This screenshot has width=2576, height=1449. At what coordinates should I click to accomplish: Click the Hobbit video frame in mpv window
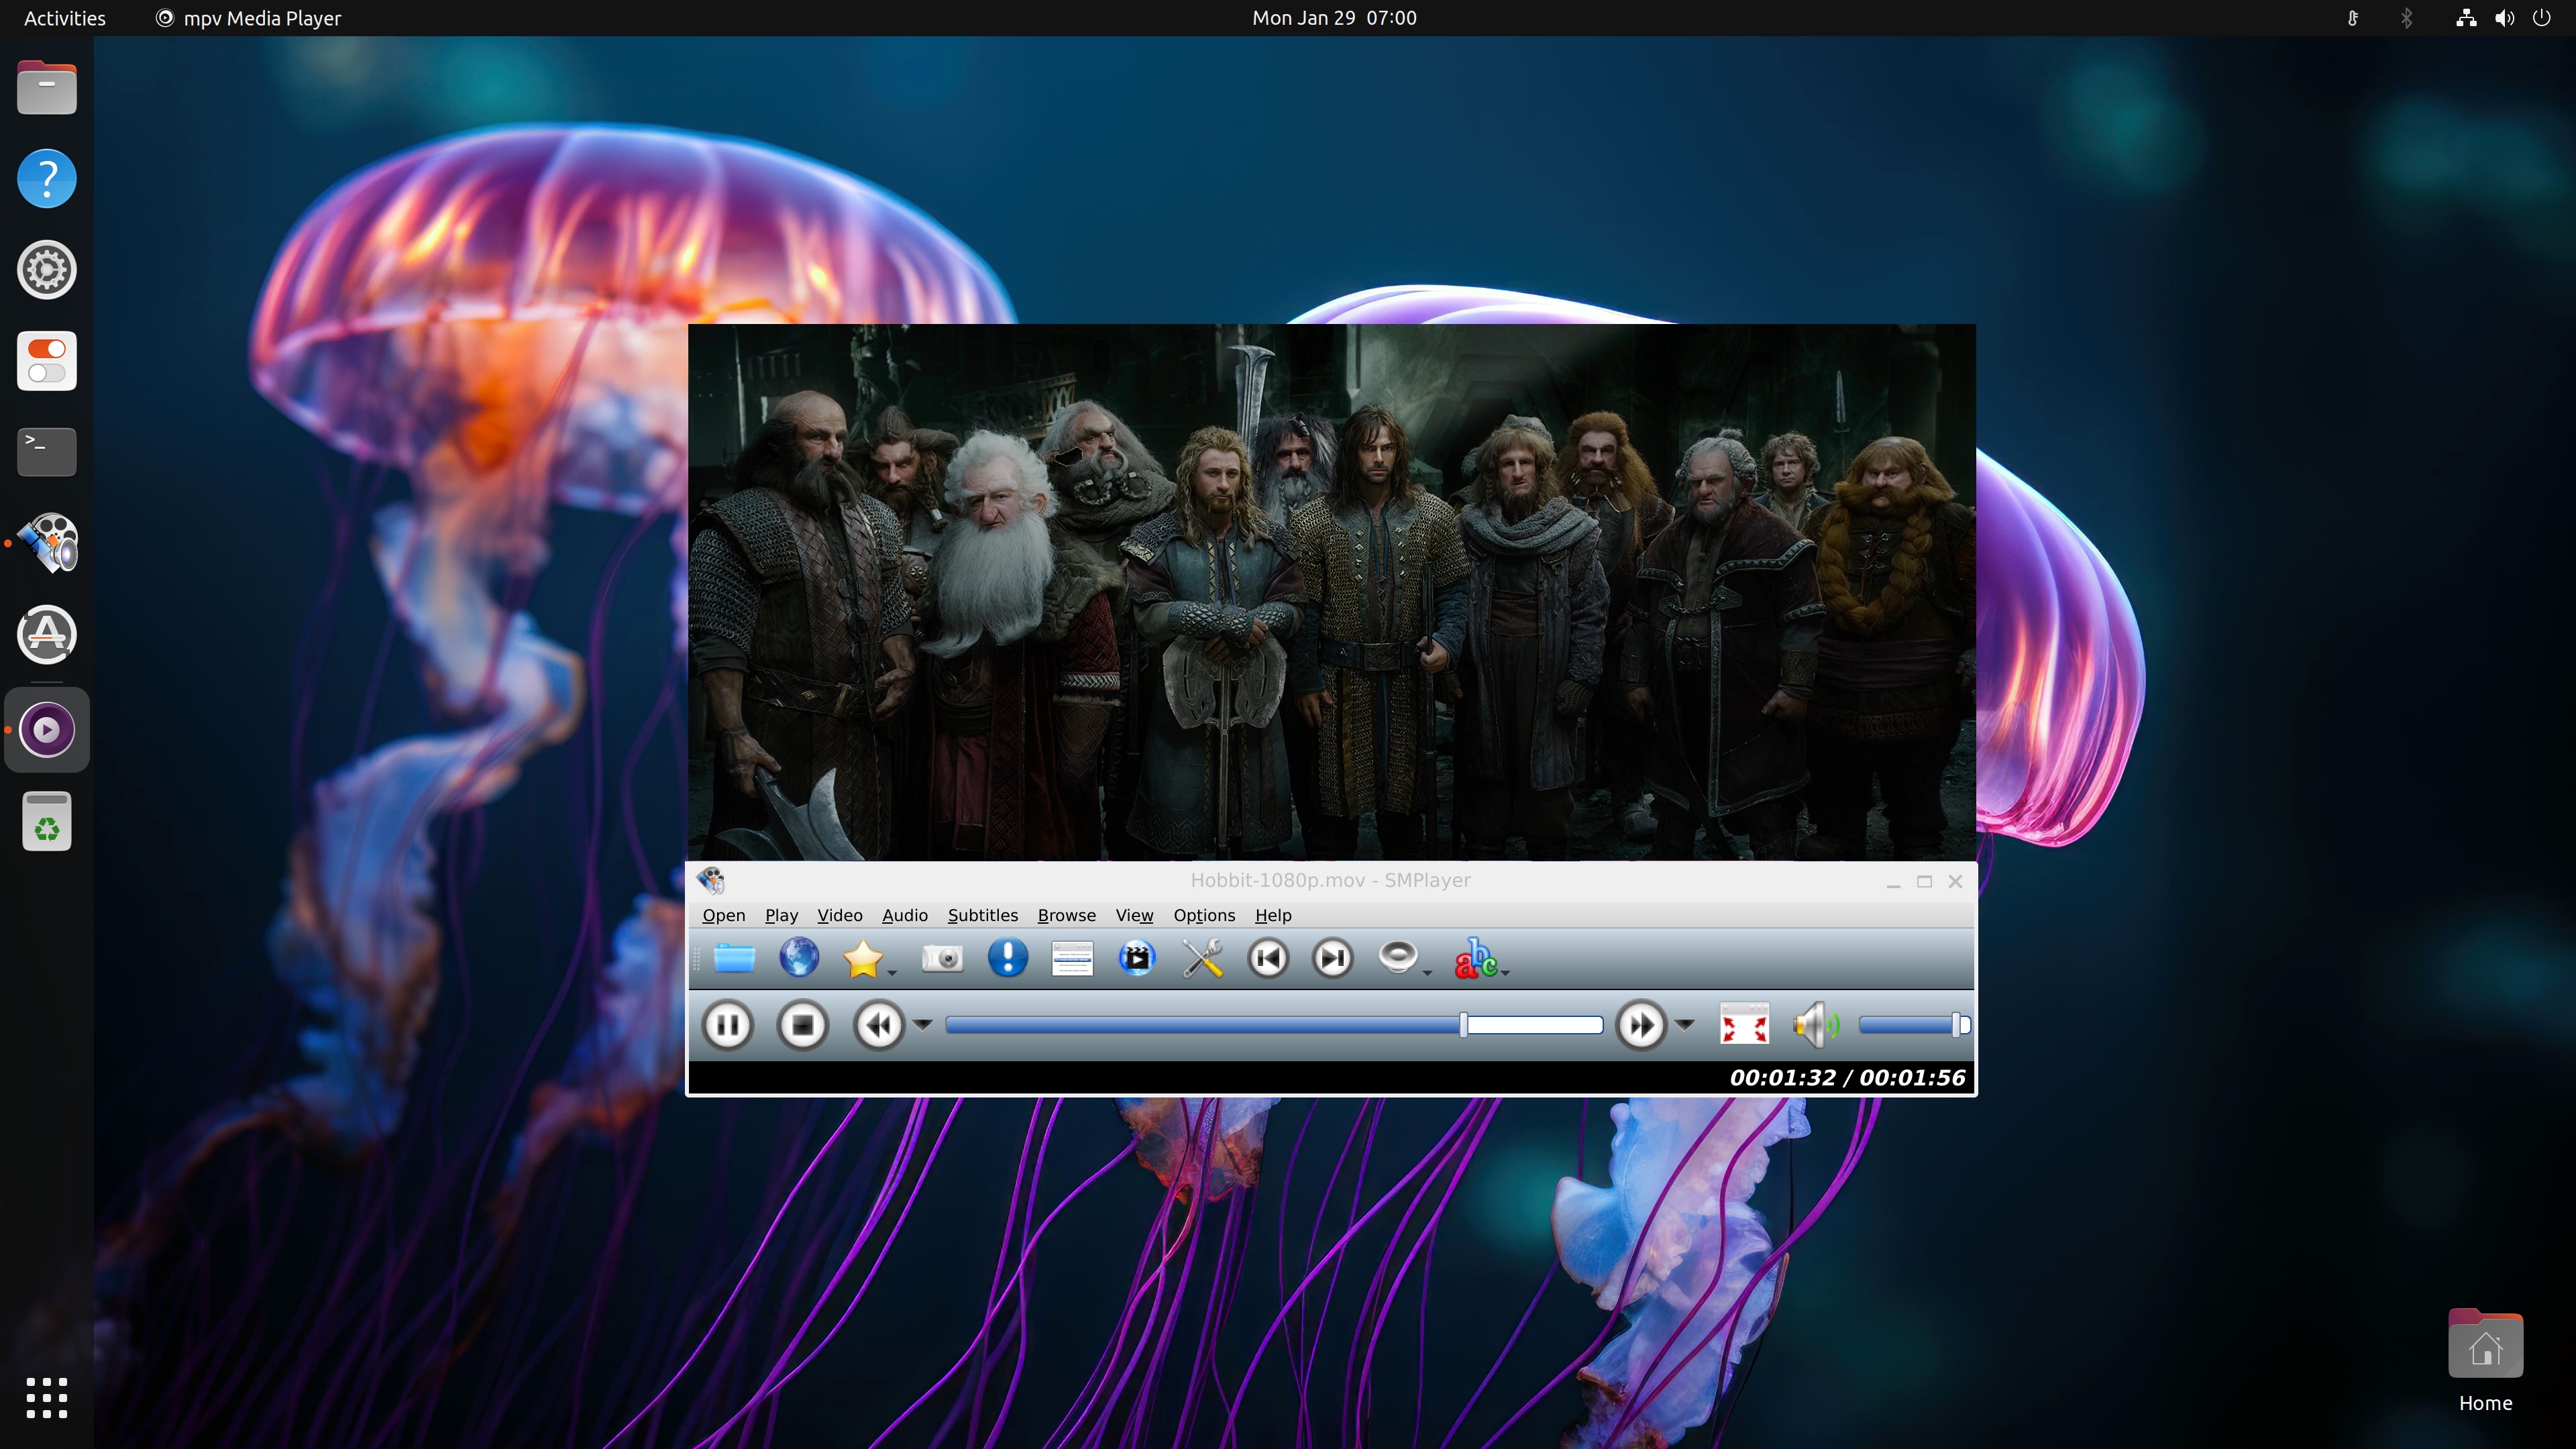click(x=1331, y=592)
